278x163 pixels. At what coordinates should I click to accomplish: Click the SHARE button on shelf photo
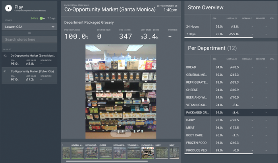point(121,133)
